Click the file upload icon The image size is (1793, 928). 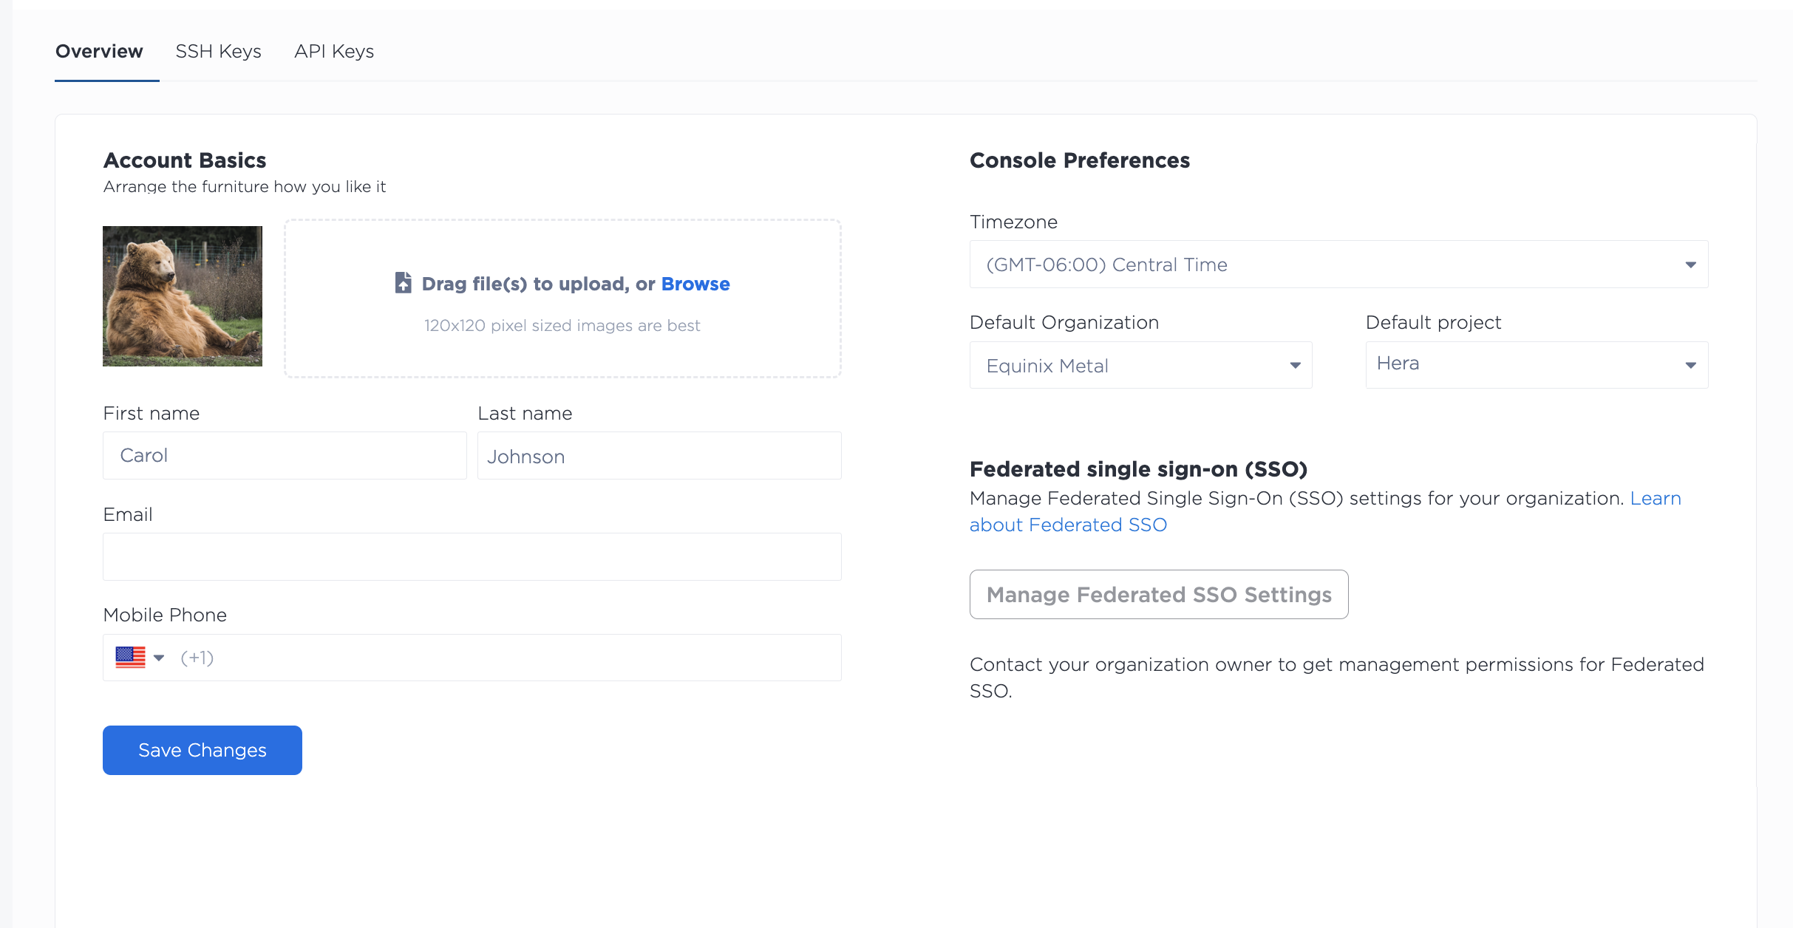403,283
